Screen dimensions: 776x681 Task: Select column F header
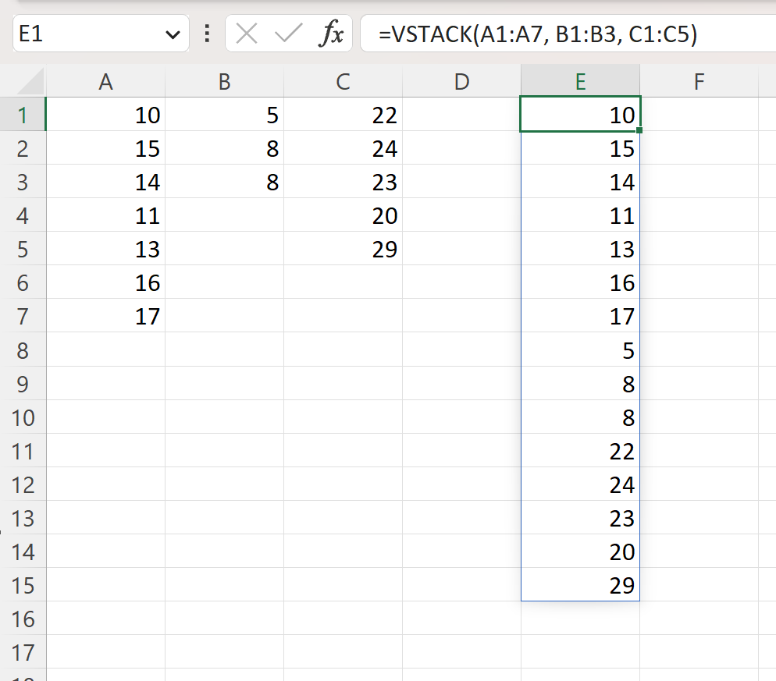pos(698,80)
